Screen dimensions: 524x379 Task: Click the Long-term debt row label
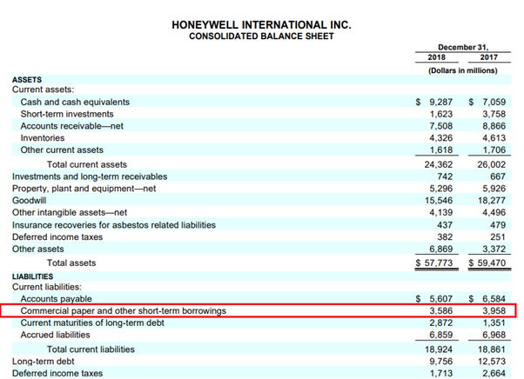[42, 361]
